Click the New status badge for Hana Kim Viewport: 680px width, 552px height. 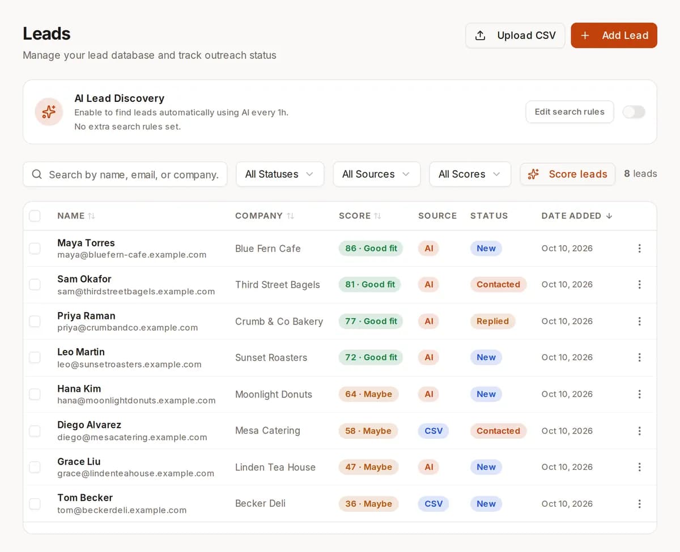tap(486, 394)
